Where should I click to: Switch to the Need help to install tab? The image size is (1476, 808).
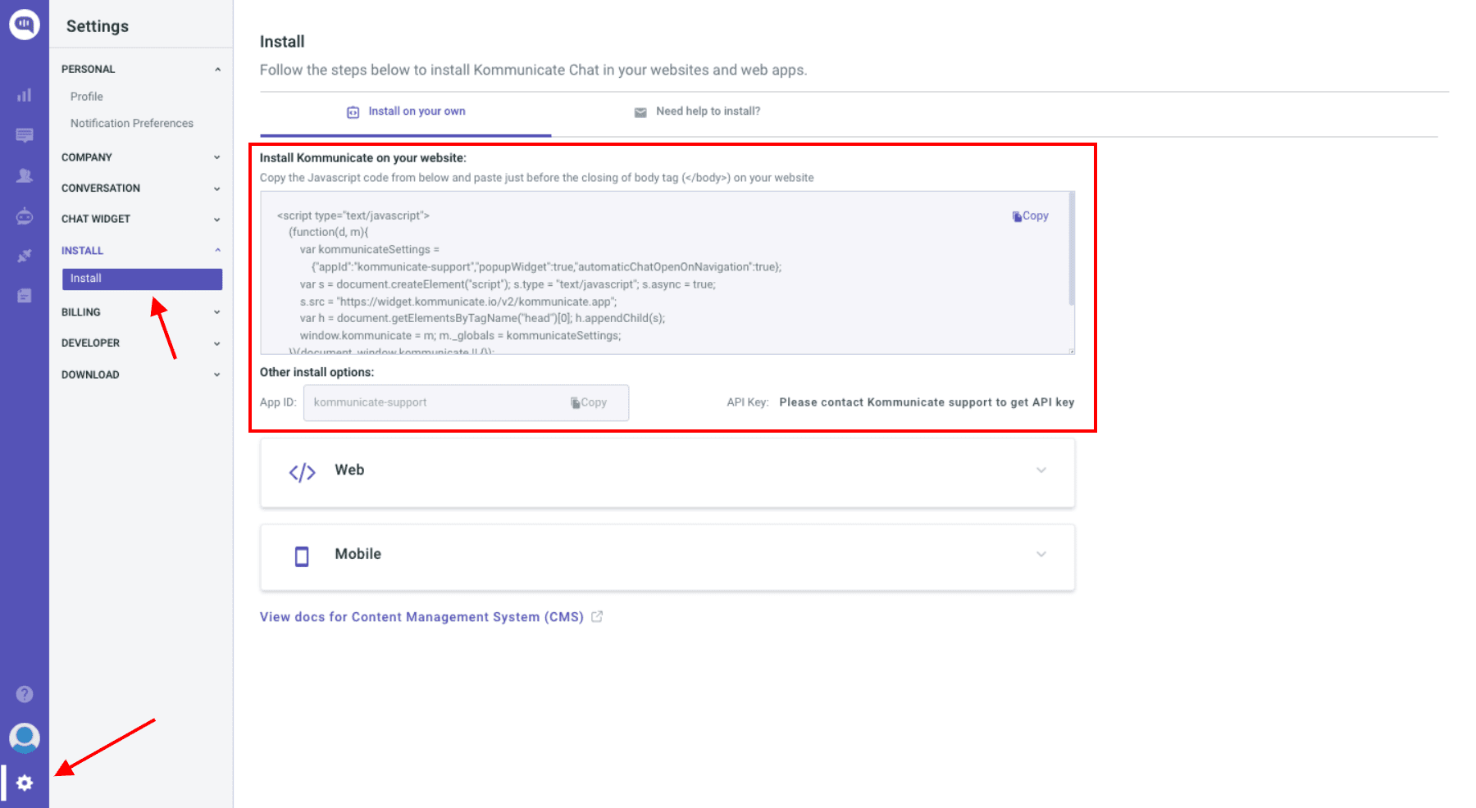pos(708,111)
